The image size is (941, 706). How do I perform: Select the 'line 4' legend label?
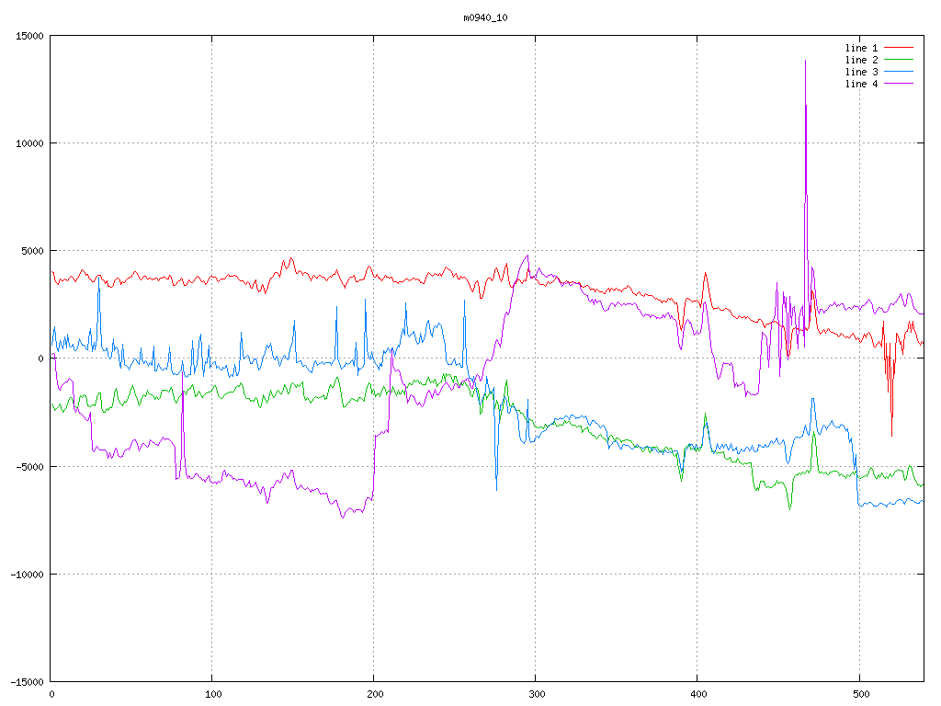tap(861, 84)
